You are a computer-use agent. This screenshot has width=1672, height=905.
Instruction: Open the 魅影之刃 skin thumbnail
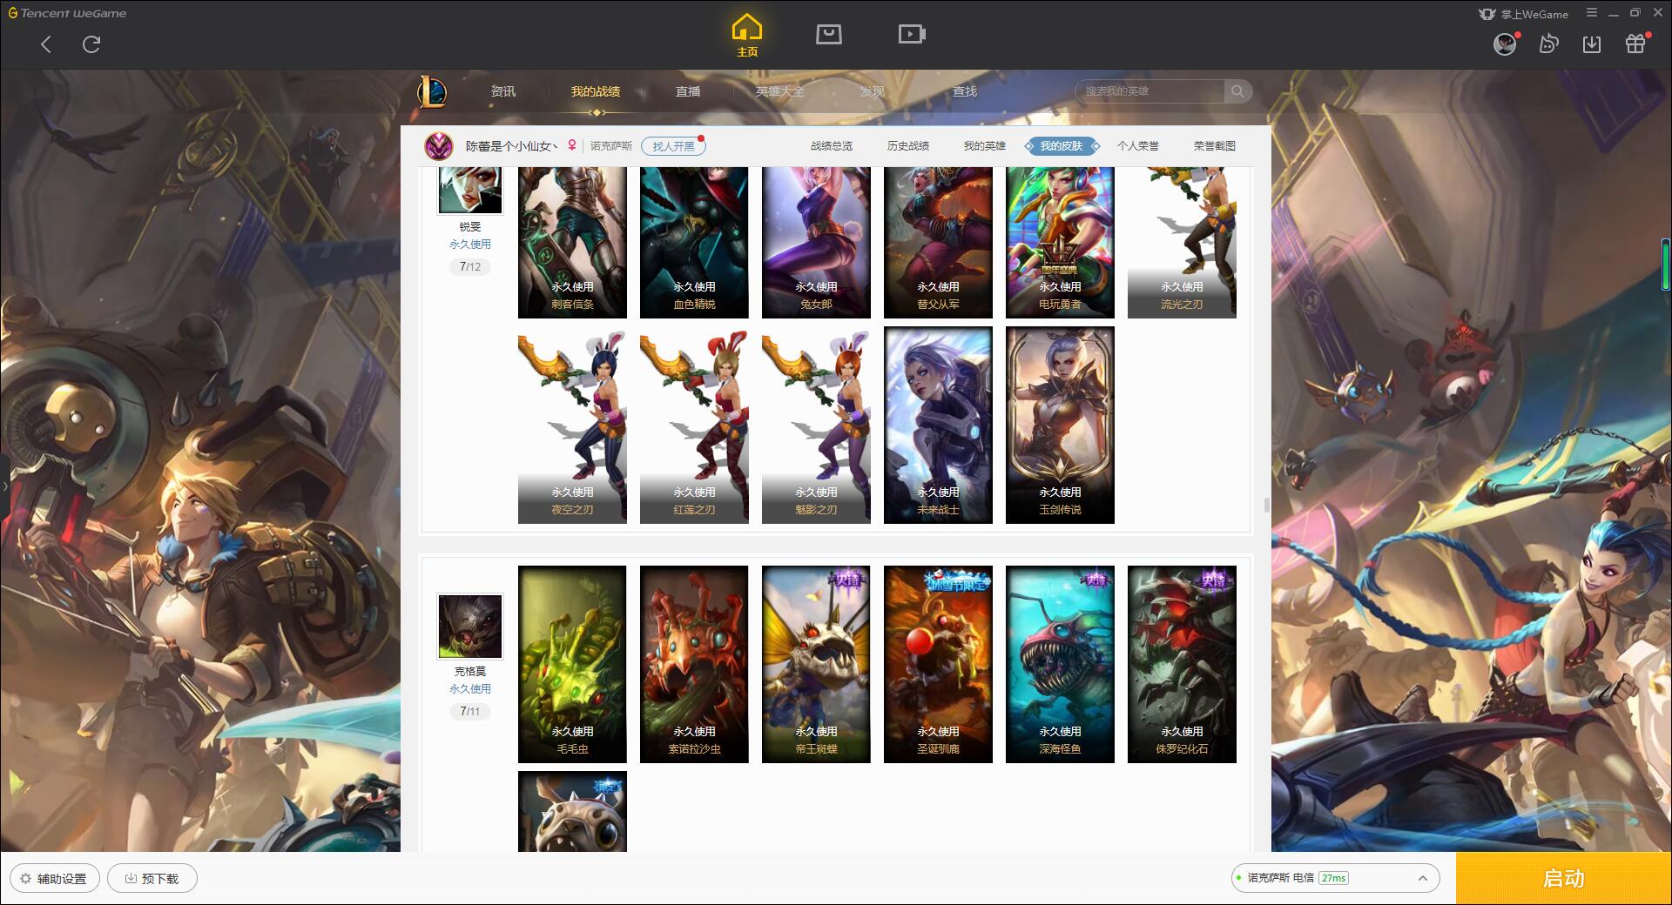[816, 426]
